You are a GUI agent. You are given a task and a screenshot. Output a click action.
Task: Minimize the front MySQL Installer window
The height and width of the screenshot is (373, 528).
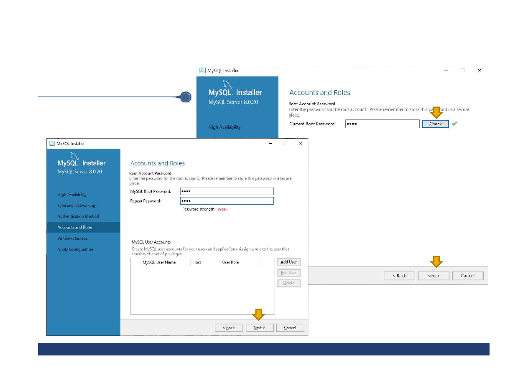click(270, 143)
